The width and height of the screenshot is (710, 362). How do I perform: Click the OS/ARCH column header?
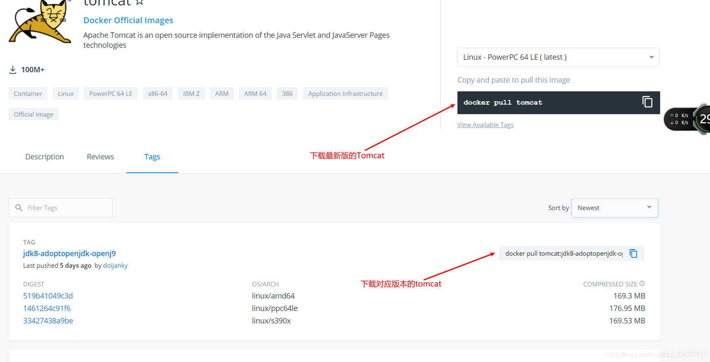265,284
